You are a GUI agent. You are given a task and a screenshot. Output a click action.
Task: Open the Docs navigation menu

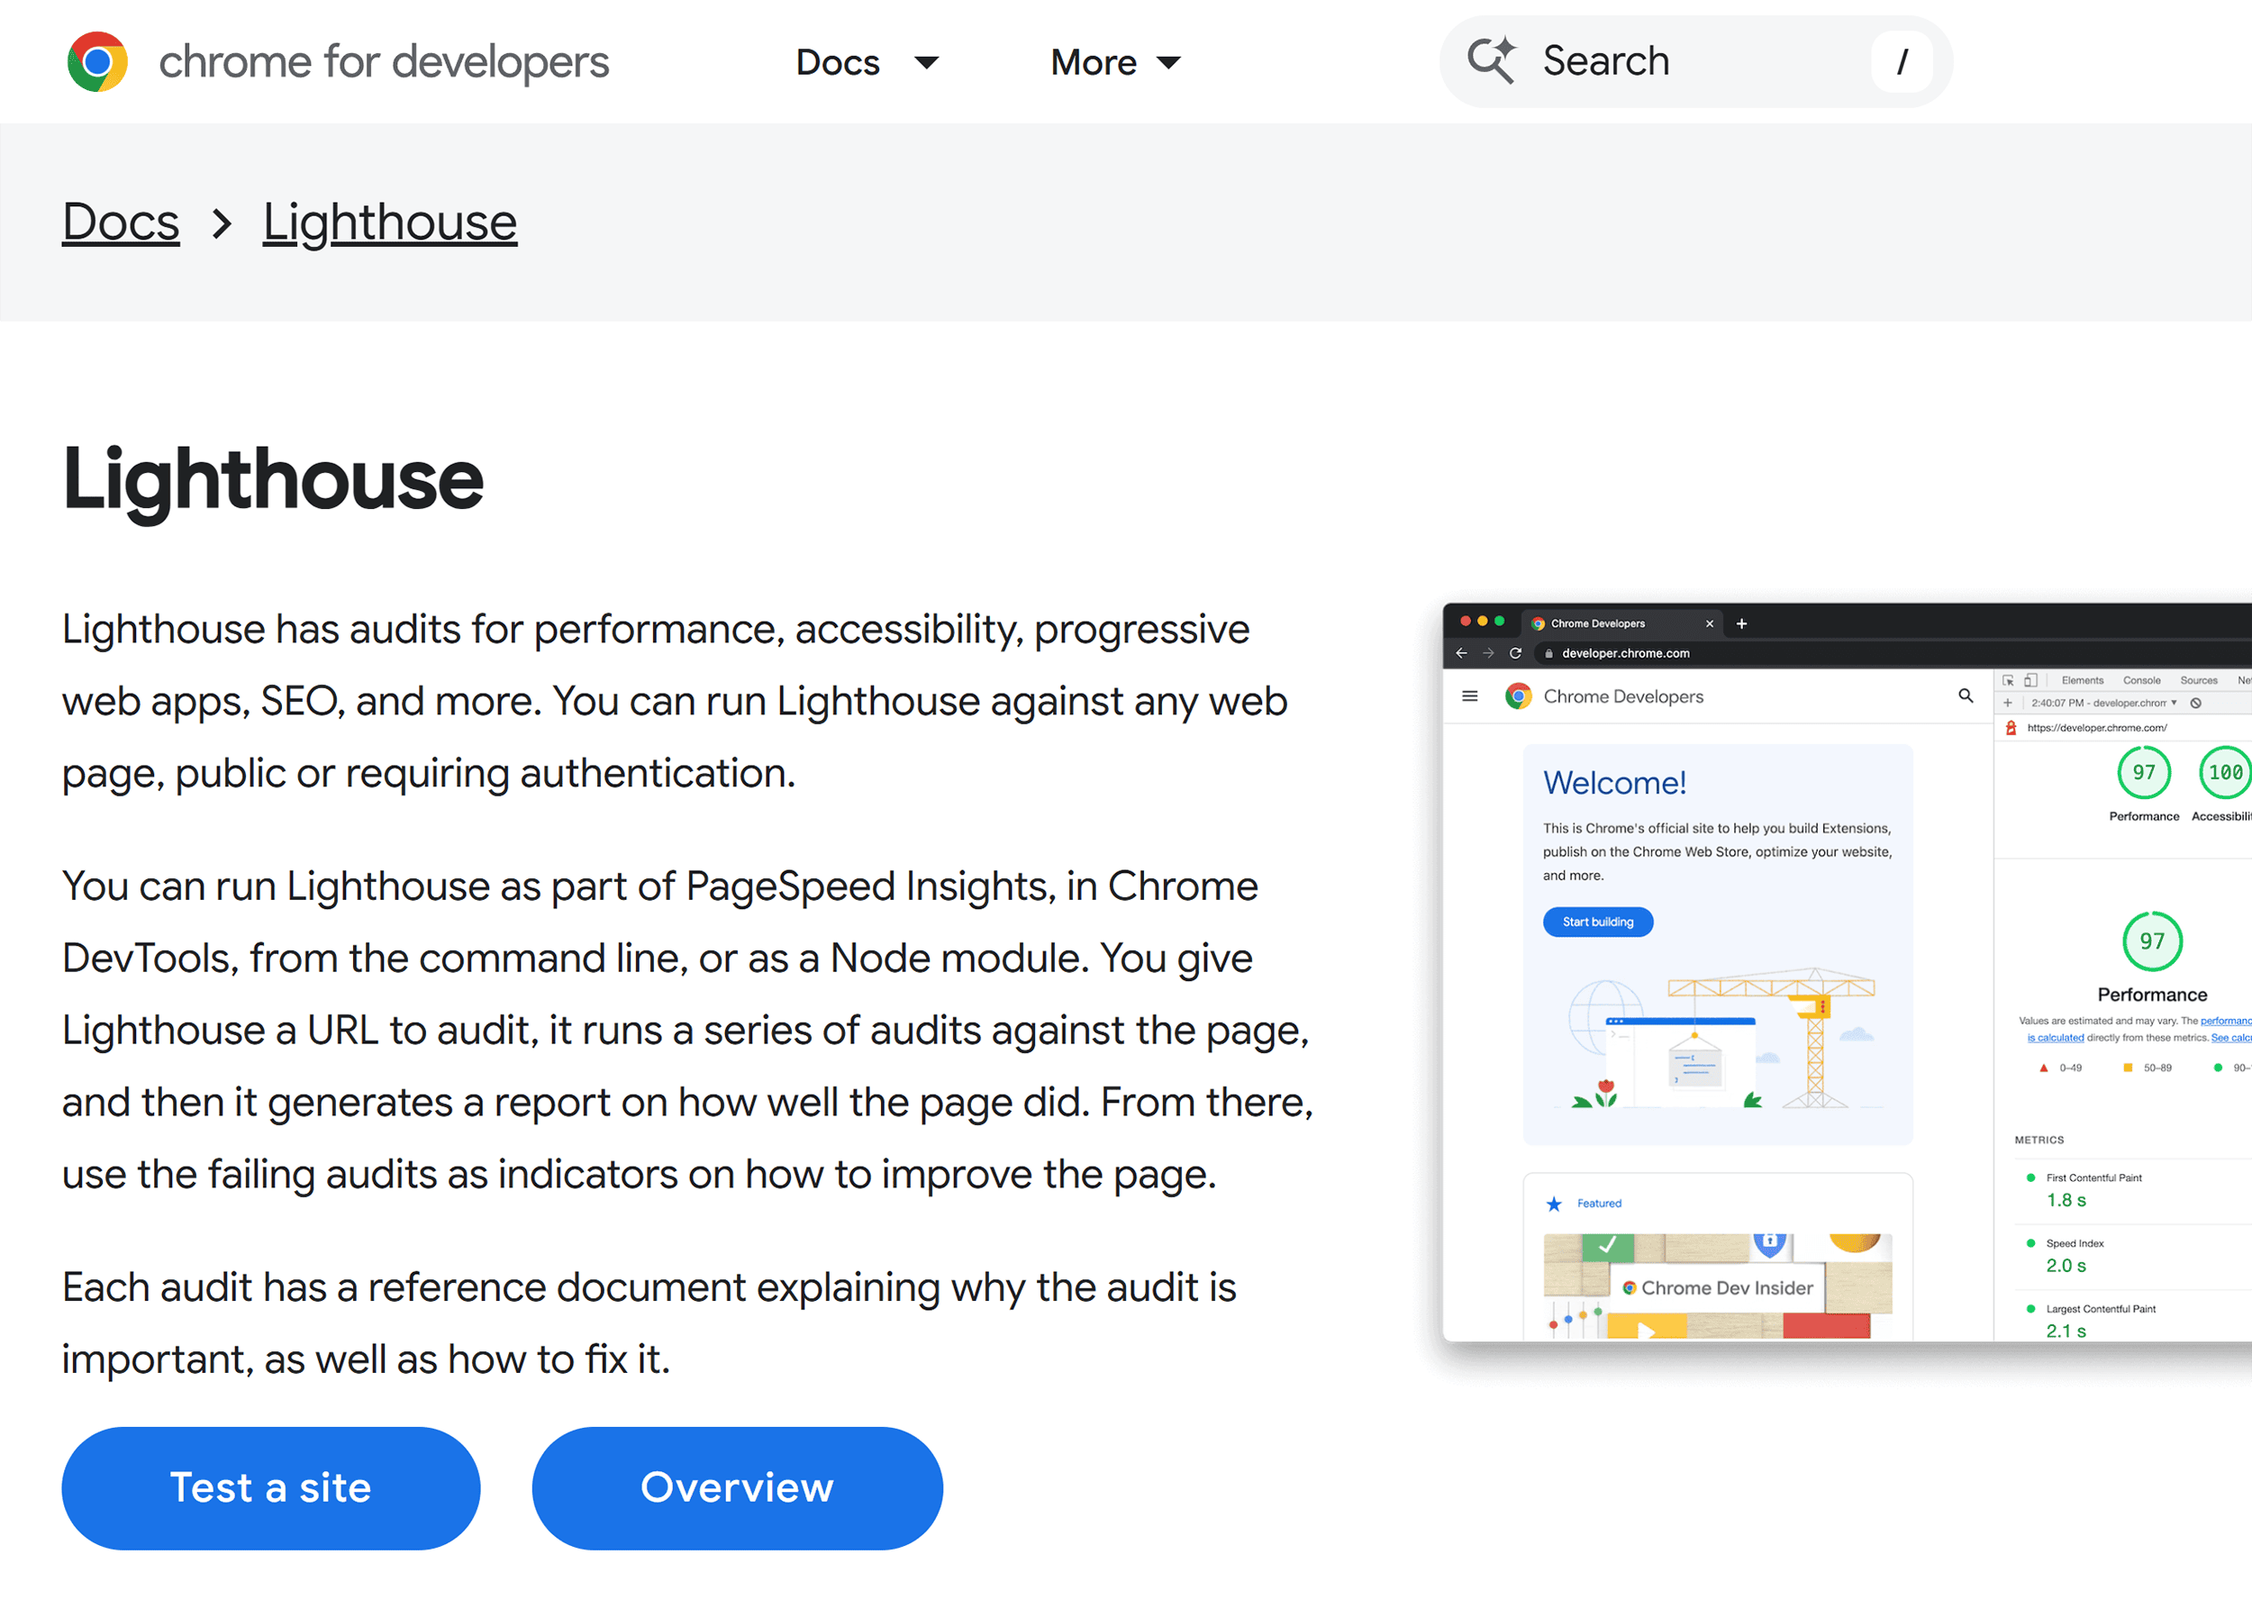(x=866, y=62)
